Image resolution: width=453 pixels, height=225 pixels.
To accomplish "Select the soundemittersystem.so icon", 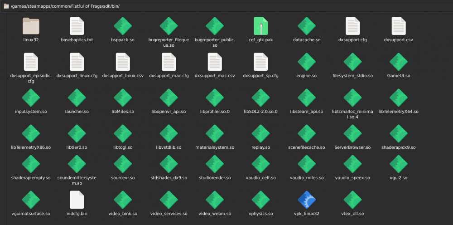I will coord(77,164).
